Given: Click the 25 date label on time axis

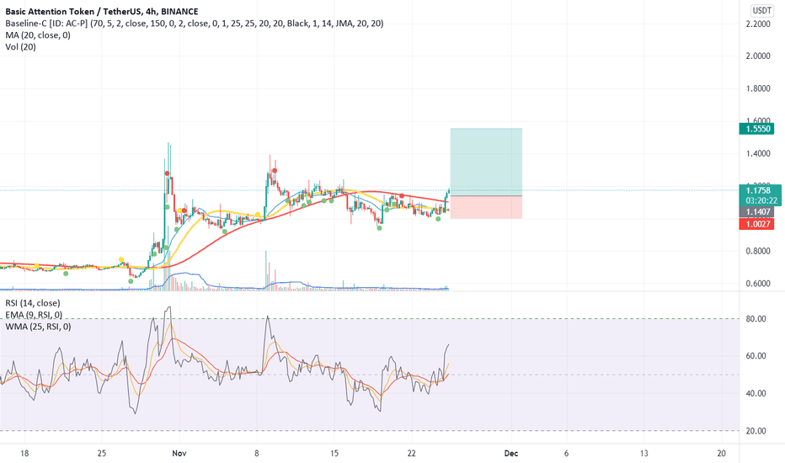Looking at the screenshot, I should pos(102,454).
